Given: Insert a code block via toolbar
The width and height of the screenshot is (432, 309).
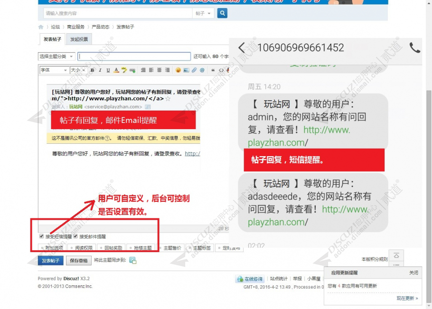Looking at the screenshot, I should [221, 70].
